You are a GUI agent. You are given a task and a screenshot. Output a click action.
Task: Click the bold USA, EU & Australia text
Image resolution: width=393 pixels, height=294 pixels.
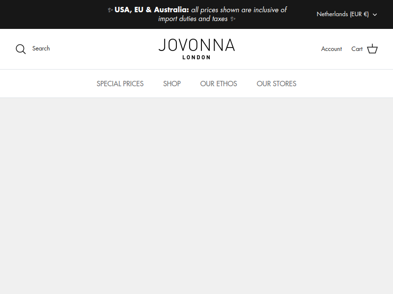point(152,10)
